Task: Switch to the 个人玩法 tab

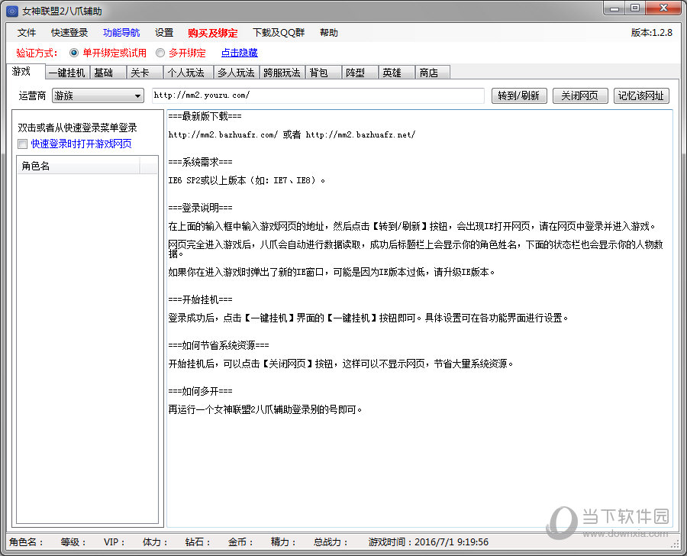Action: (x=189, y=73)
